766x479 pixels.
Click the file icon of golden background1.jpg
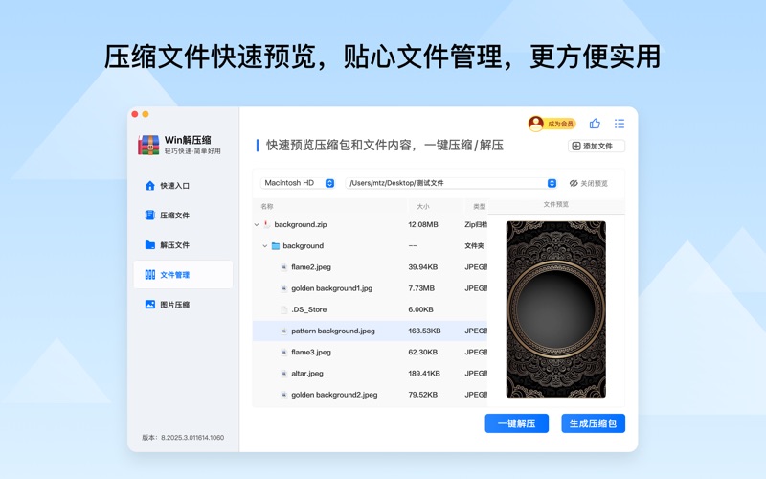tap(283, 288)
